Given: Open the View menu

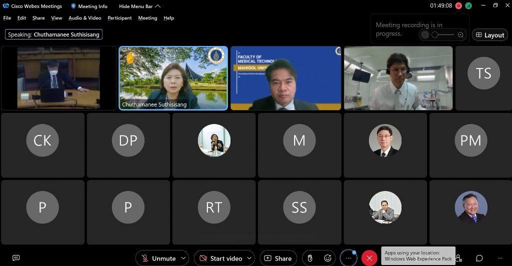Looking at the screenshot, I should [56, 18].
